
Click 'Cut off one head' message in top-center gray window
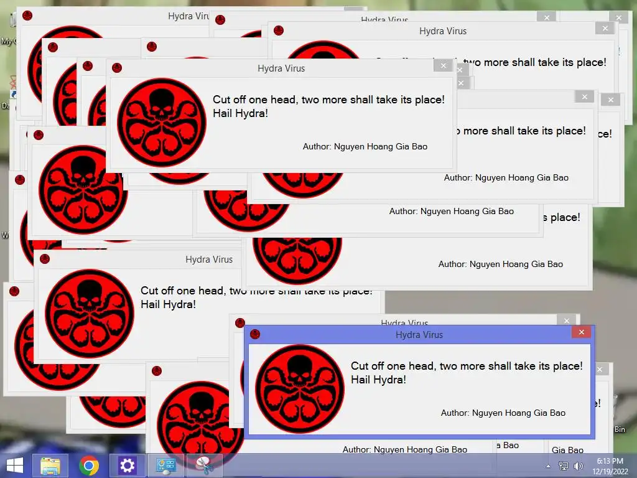click(x=328, y=100)
